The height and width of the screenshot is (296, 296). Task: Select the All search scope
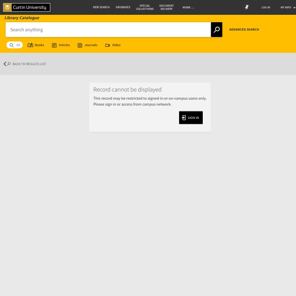(x=15, y=45)
